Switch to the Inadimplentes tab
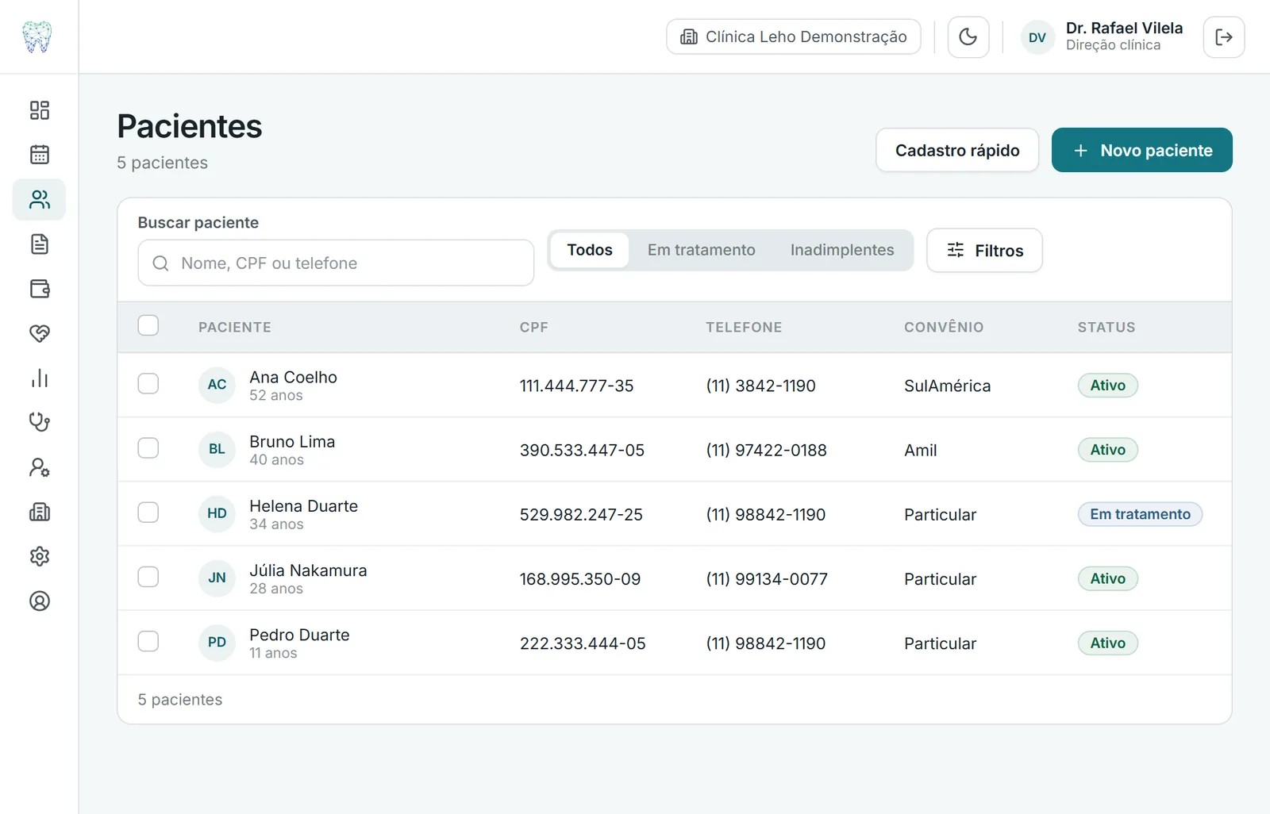This screenshot has width=1270, height=814. coord(842,250)
